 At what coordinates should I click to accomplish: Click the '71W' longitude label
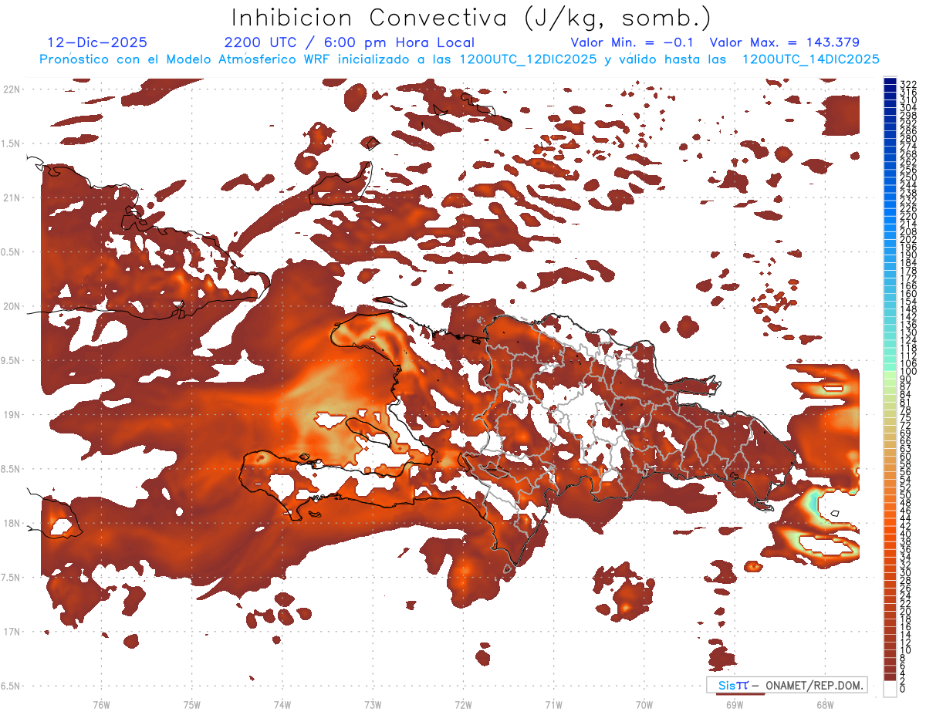[x=553, y=704]
